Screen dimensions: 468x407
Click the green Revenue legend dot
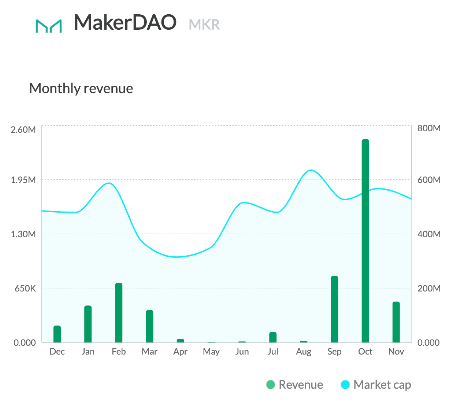point(271,385)
